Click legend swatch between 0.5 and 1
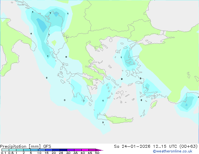This screenshot has width=199, height=154. pyautogui.click(x=13, y=150)
